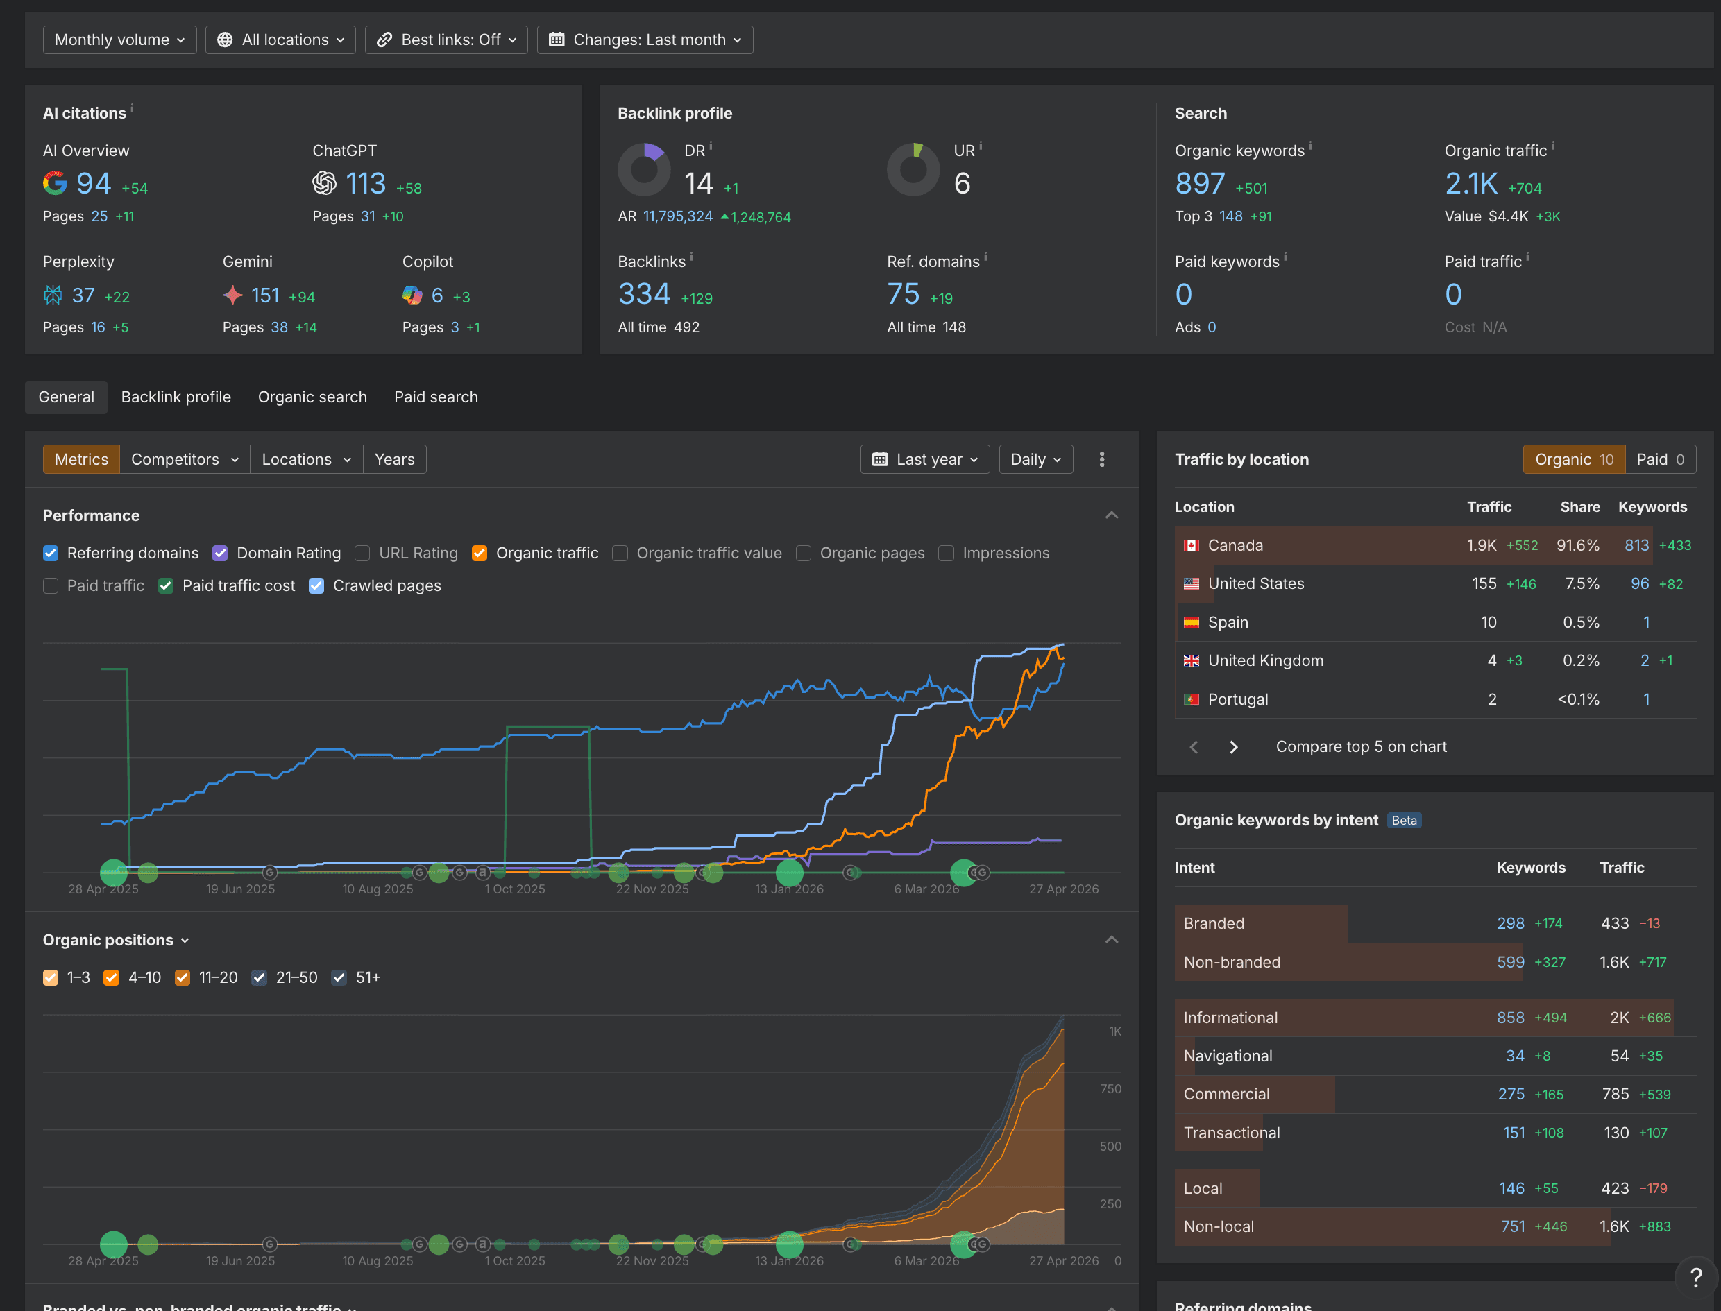Click the Paid traffic info icon
The image size is (1721, 1311).
pyautogui.click(x=1527, y=256)
